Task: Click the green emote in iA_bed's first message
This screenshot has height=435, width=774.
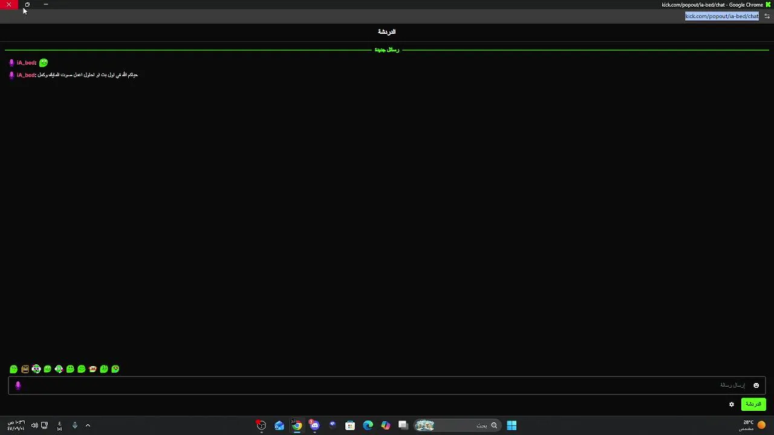Action: 44,63
